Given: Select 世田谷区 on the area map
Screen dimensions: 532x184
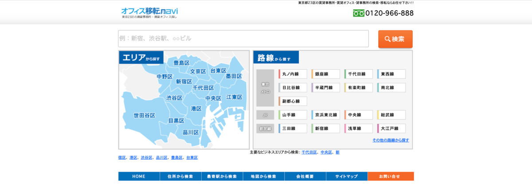Looking at the screenshot, I should (145, 115).
